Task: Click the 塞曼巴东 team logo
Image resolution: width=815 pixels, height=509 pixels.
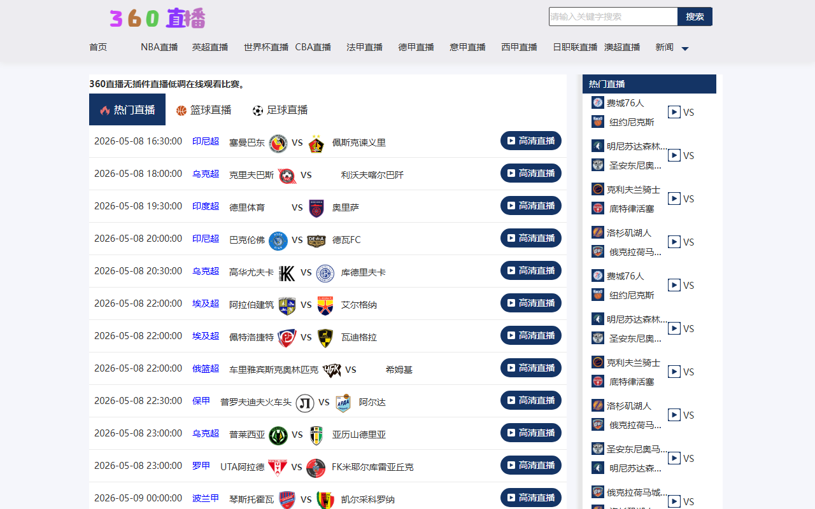Action: tap(278, 144)
